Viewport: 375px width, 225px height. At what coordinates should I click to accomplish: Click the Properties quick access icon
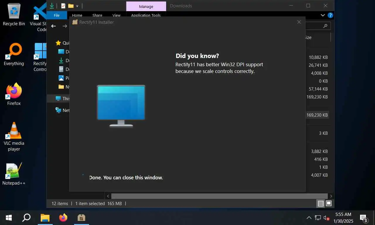pos(63,6)
